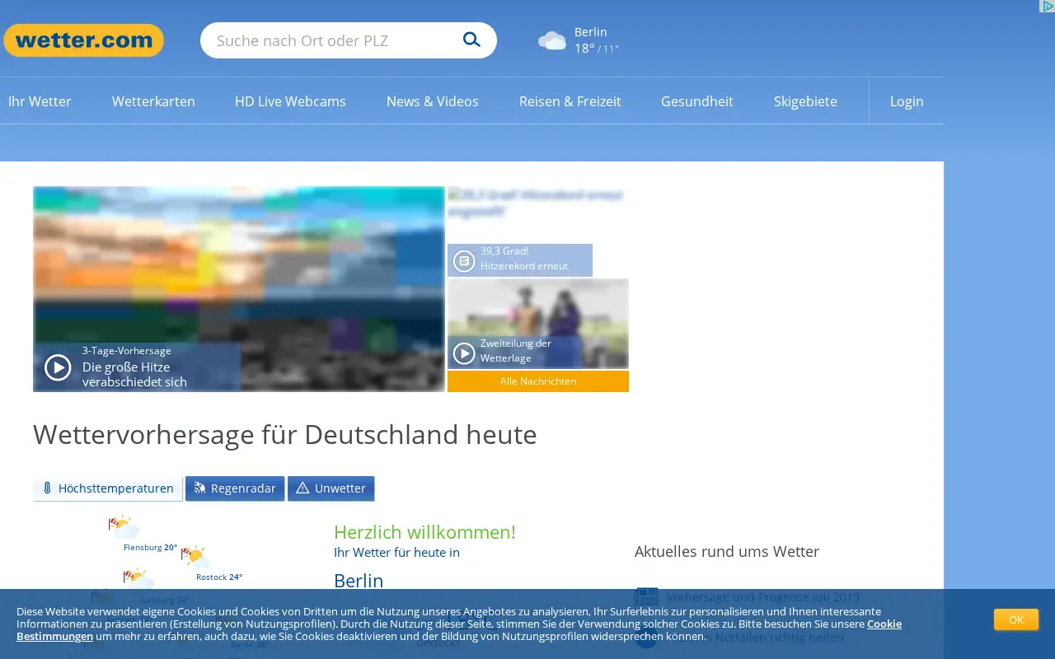Click the Login link
The image size is (1055, 659).
coord(907,101)
